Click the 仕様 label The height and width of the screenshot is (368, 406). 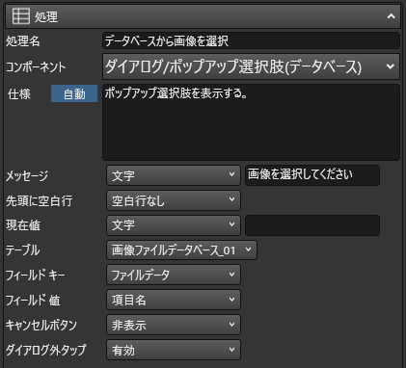(19, 94)
